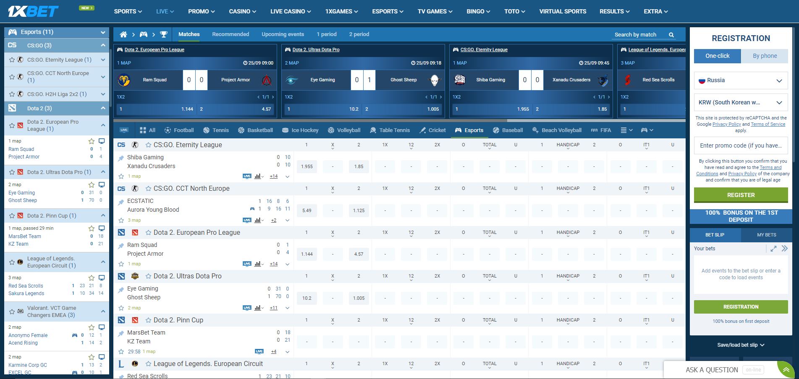Click the search magnifier in Search by match
The image size is (799, 379).
click(x=671, y=35)
